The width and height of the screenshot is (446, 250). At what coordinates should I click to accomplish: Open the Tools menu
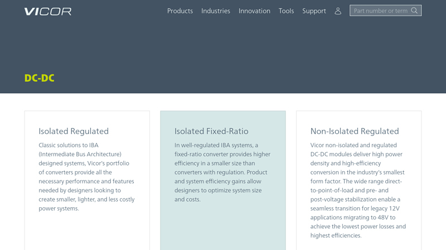[x=286, y=11]
